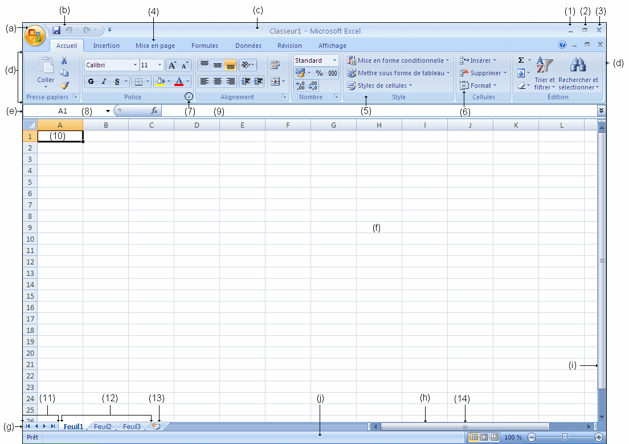Expand the formula bar chevron
The width and height of the screenshot is (629, 444).
(x=601, y=111)
